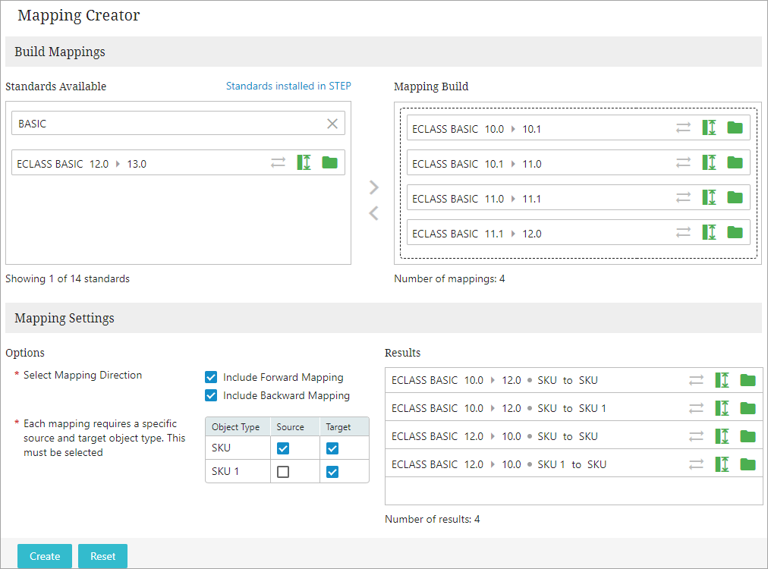768x569 pixels.
Task: Click the Mapping Settings section header
Action: (x=383, y=318)
